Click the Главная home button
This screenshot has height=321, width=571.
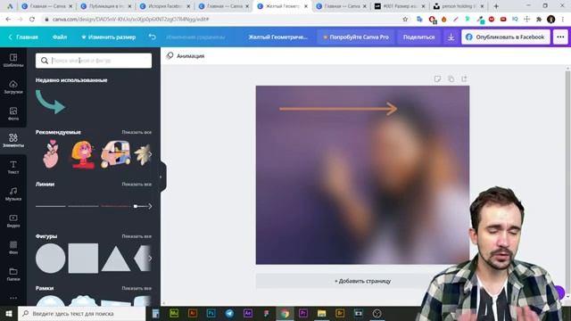pyautogui.click(x=23, y=37)
